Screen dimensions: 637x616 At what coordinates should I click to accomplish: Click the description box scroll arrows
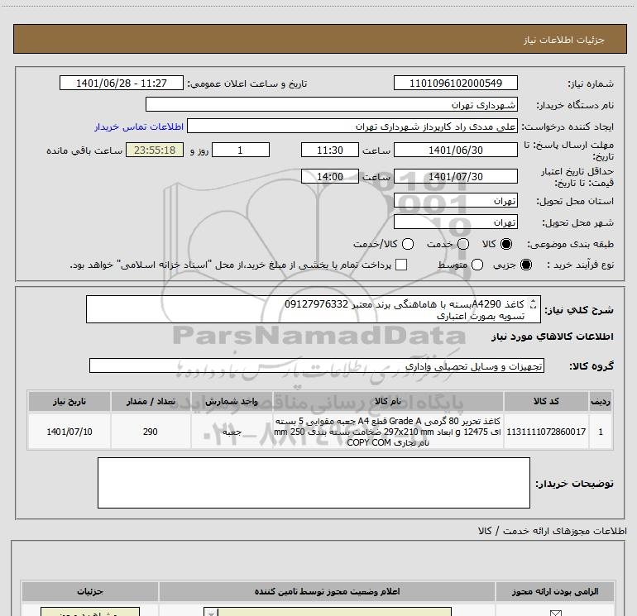534,303
